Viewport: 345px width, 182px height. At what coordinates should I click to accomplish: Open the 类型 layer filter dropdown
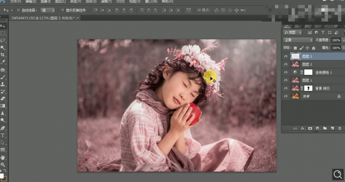tap(293, 32)
